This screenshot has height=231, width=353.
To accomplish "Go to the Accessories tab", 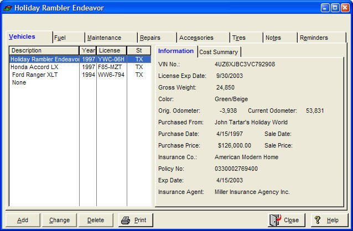I will (x=196, y=38).
